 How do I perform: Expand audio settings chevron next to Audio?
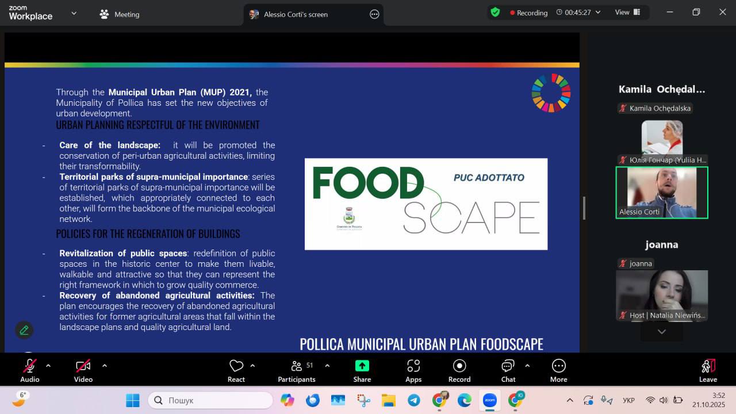pos(48,366)
